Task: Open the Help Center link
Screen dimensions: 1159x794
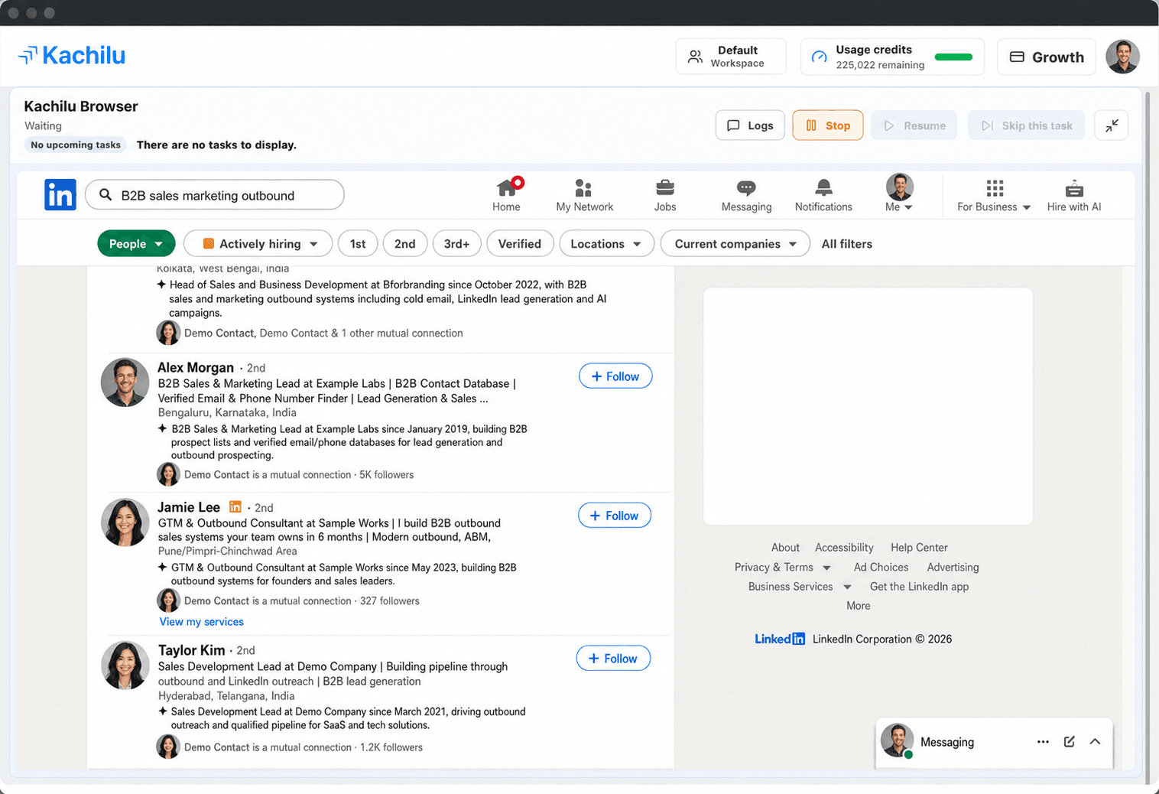Action: tap(919, 548)
